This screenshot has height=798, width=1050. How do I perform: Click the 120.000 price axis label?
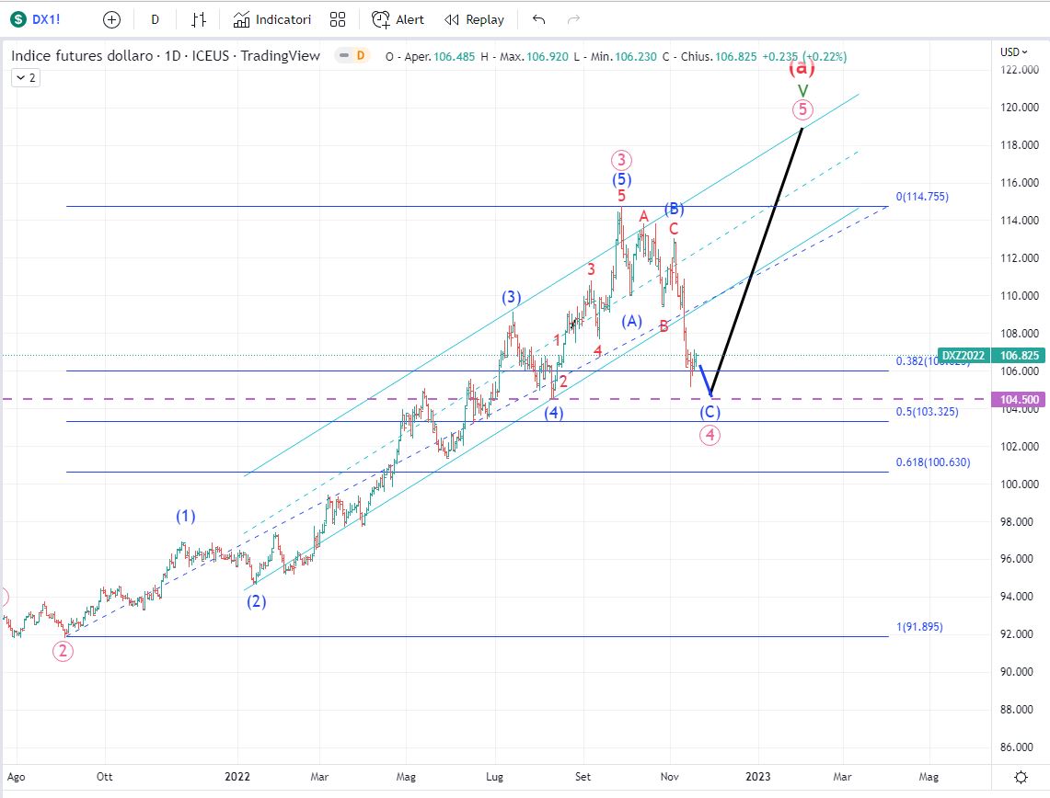tap(1020, 107)
